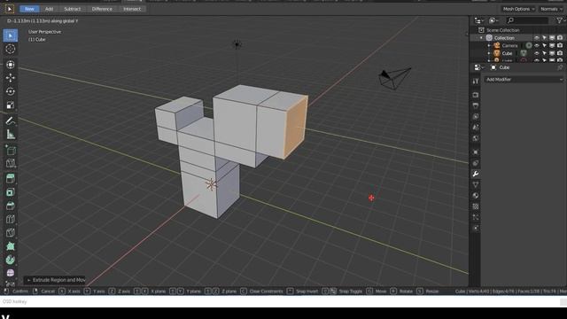Set selection mode to Subtract
This screenshot has width=567, height=319.
(73, 9)
